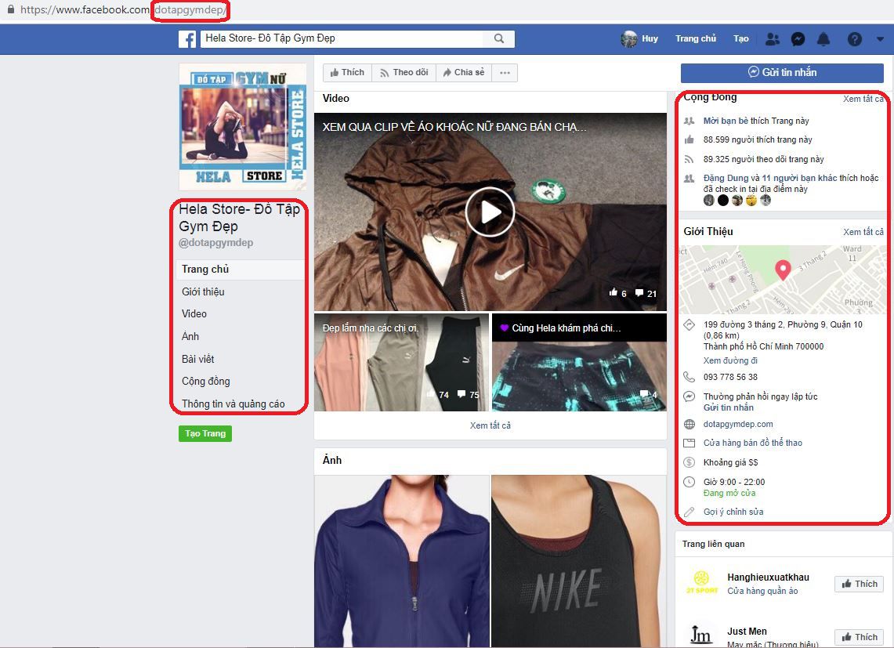894x648 pixels.
Task: Click the pencil icon for Gợi ý chỉnh sửa
Action: click(690, 512)
